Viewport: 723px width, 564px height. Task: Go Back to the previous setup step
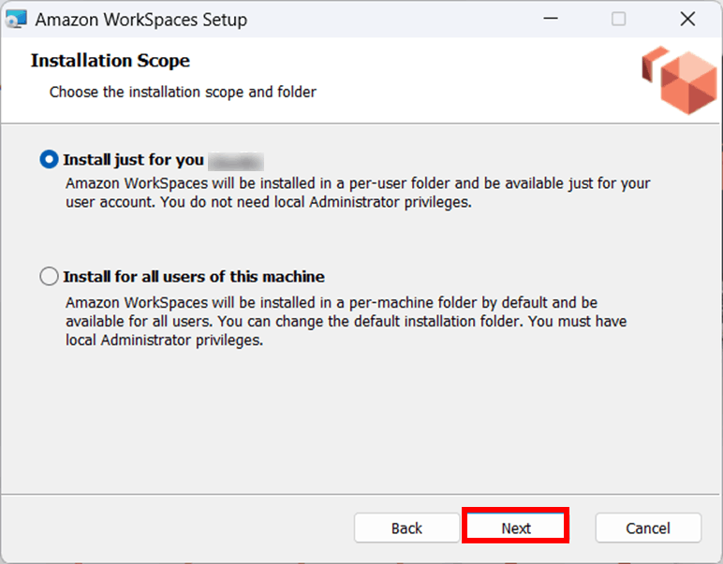[x=406, y=528]
